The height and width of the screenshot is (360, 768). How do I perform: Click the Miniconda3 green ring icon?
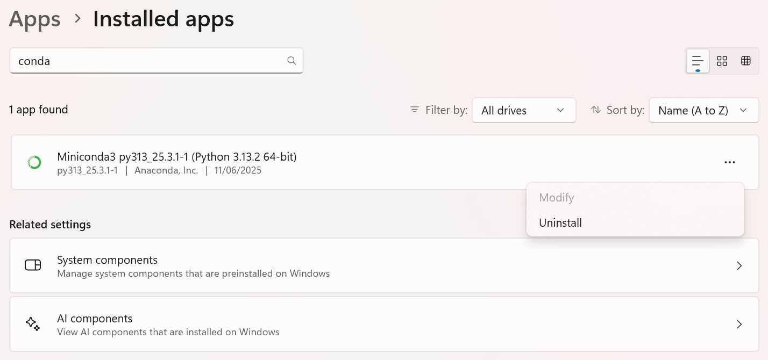tap(34, 162)
